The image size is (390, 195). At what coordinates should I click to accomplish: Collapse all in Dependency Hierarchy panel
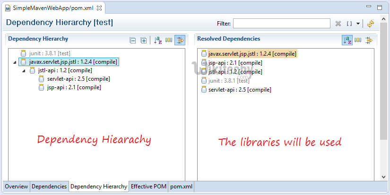(133, 41)
